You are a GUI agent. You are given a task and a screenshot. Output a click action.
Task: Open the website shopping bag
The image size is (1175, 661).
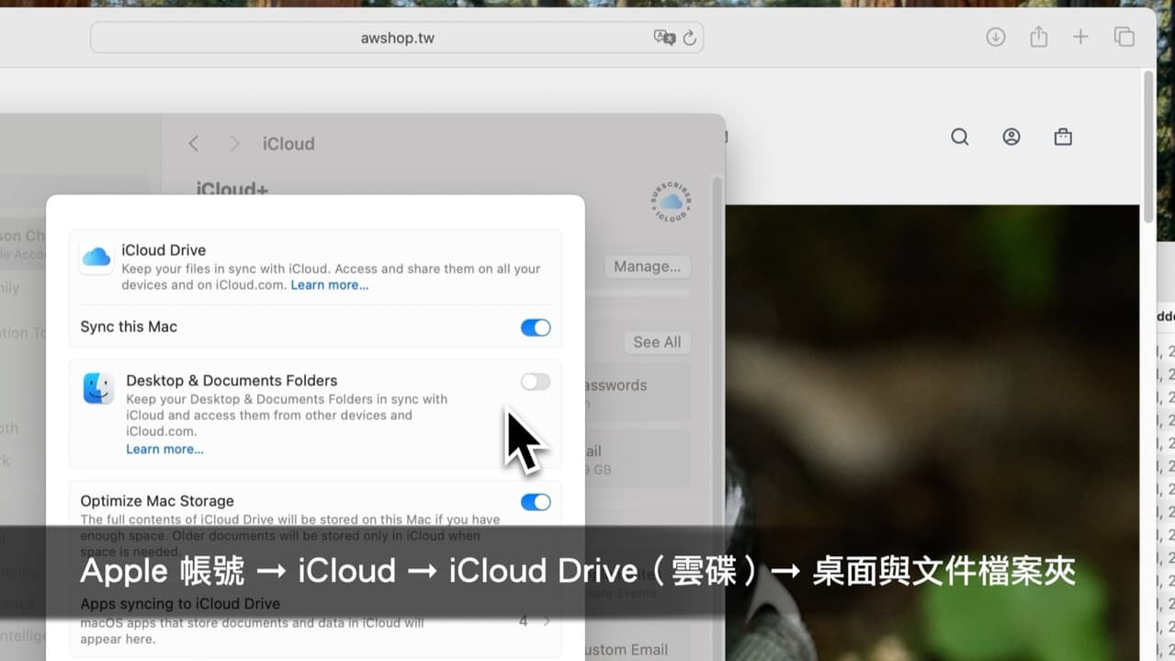[x=1063, y=137]
